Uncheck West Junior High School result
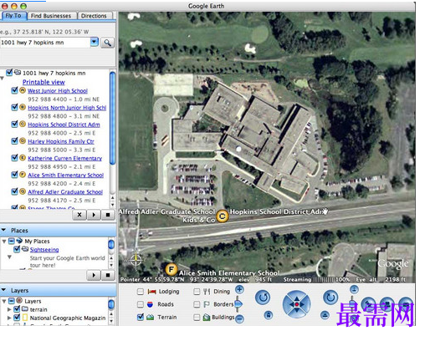The height and width of the screenshot is (341, 430). pos(14,90)
